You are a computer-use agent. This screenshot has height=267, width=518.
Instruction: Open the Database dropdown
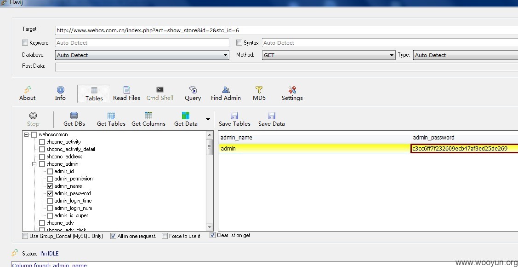coord(142,55)
